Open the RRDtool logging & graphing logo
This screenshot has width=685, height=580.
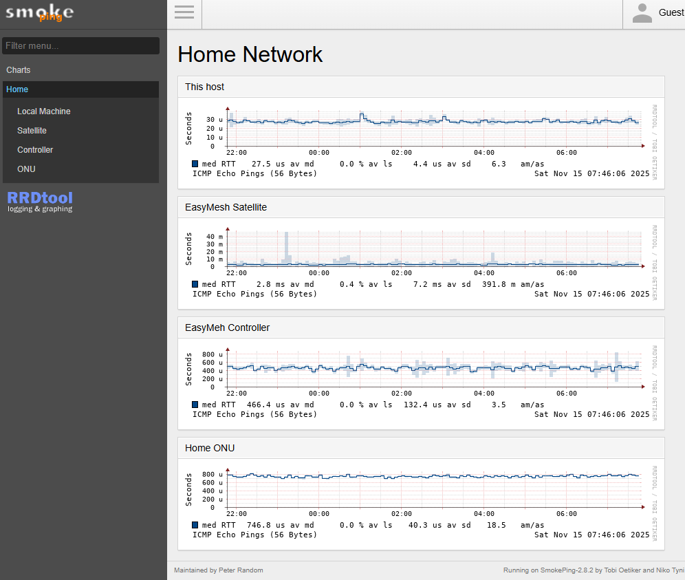point(40,202)
